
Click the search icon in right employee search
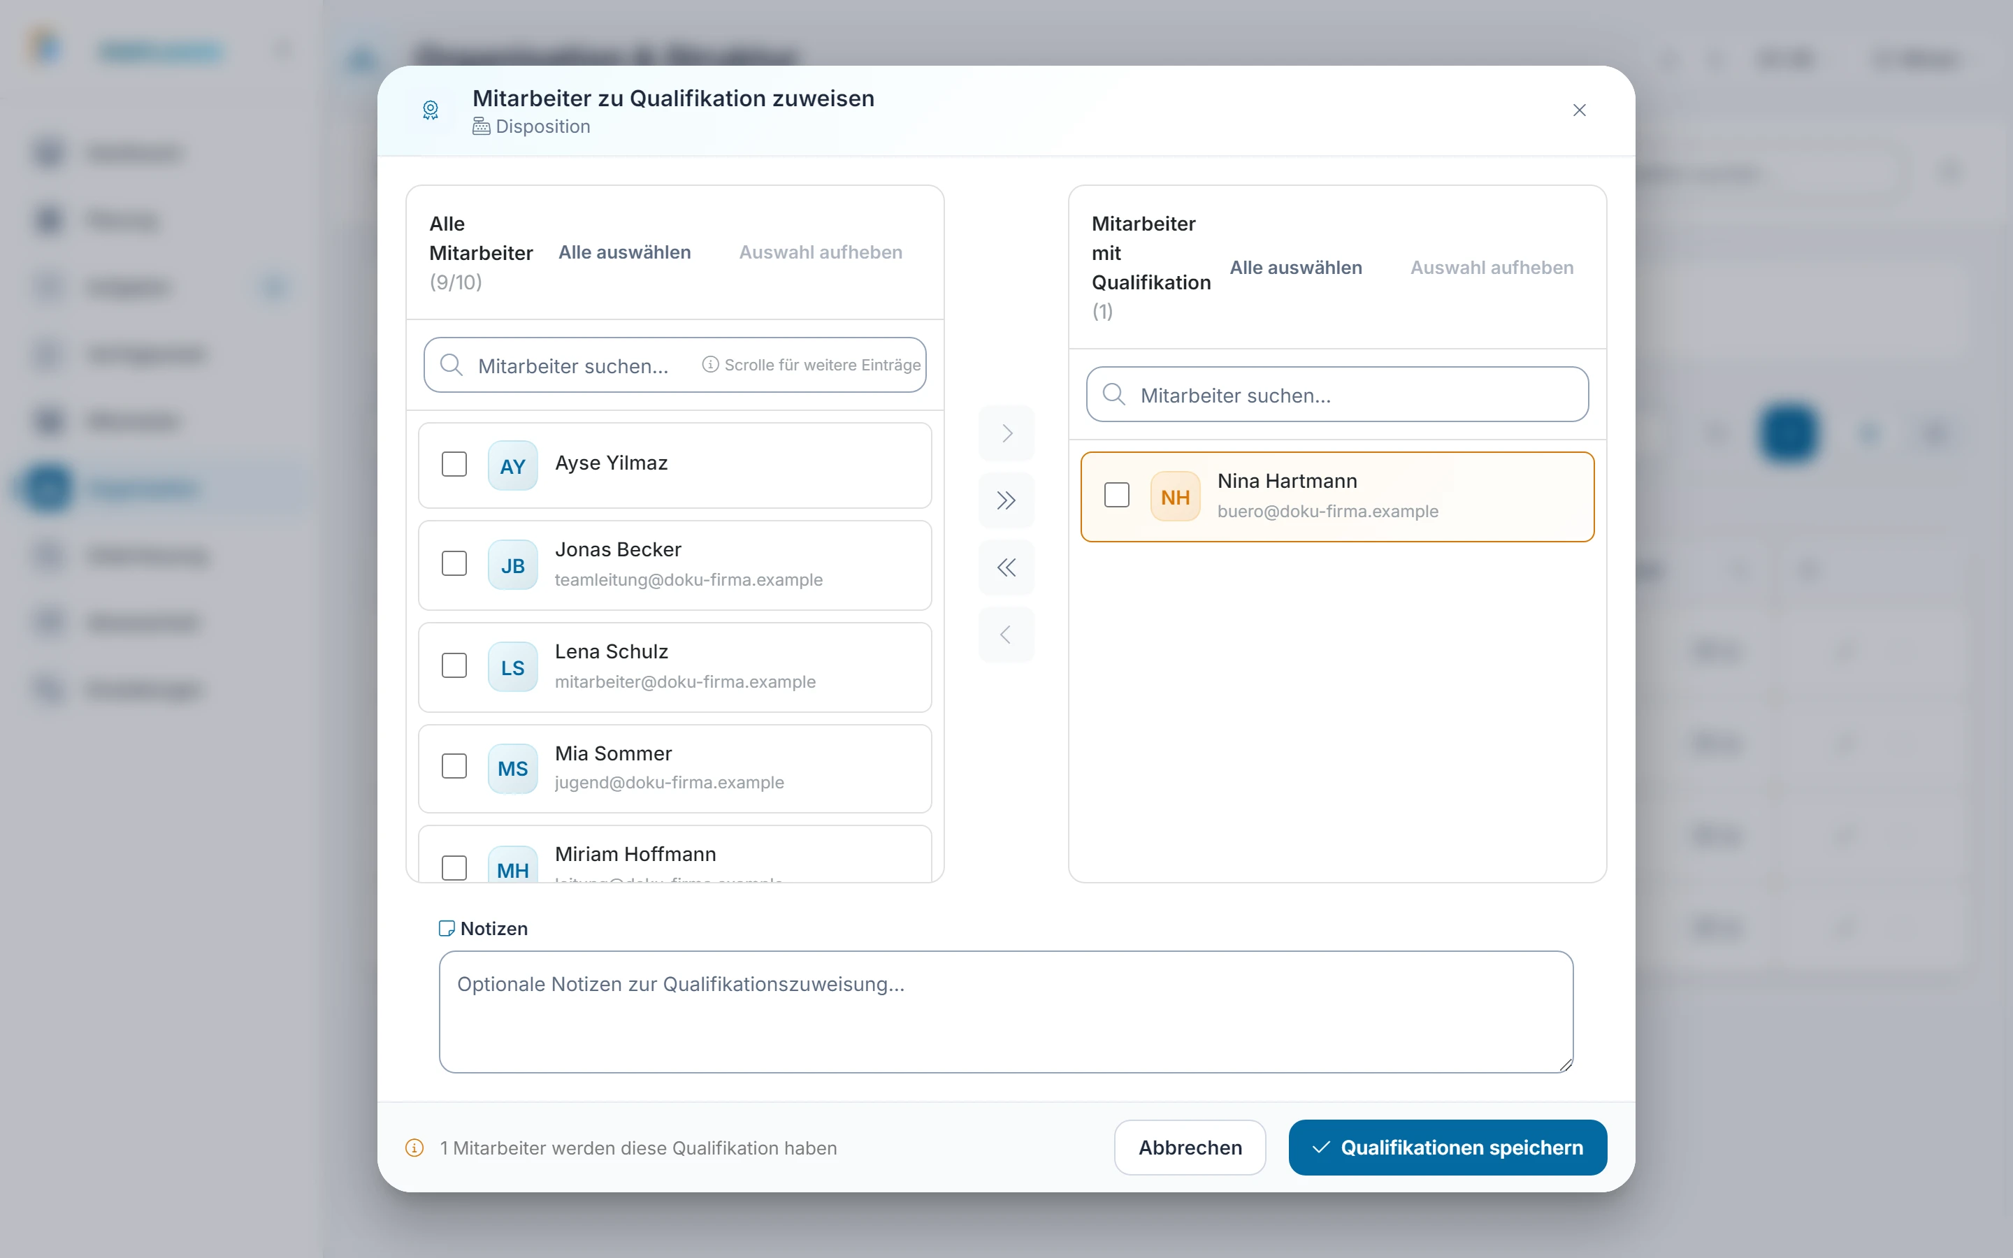coord(1114,394)
